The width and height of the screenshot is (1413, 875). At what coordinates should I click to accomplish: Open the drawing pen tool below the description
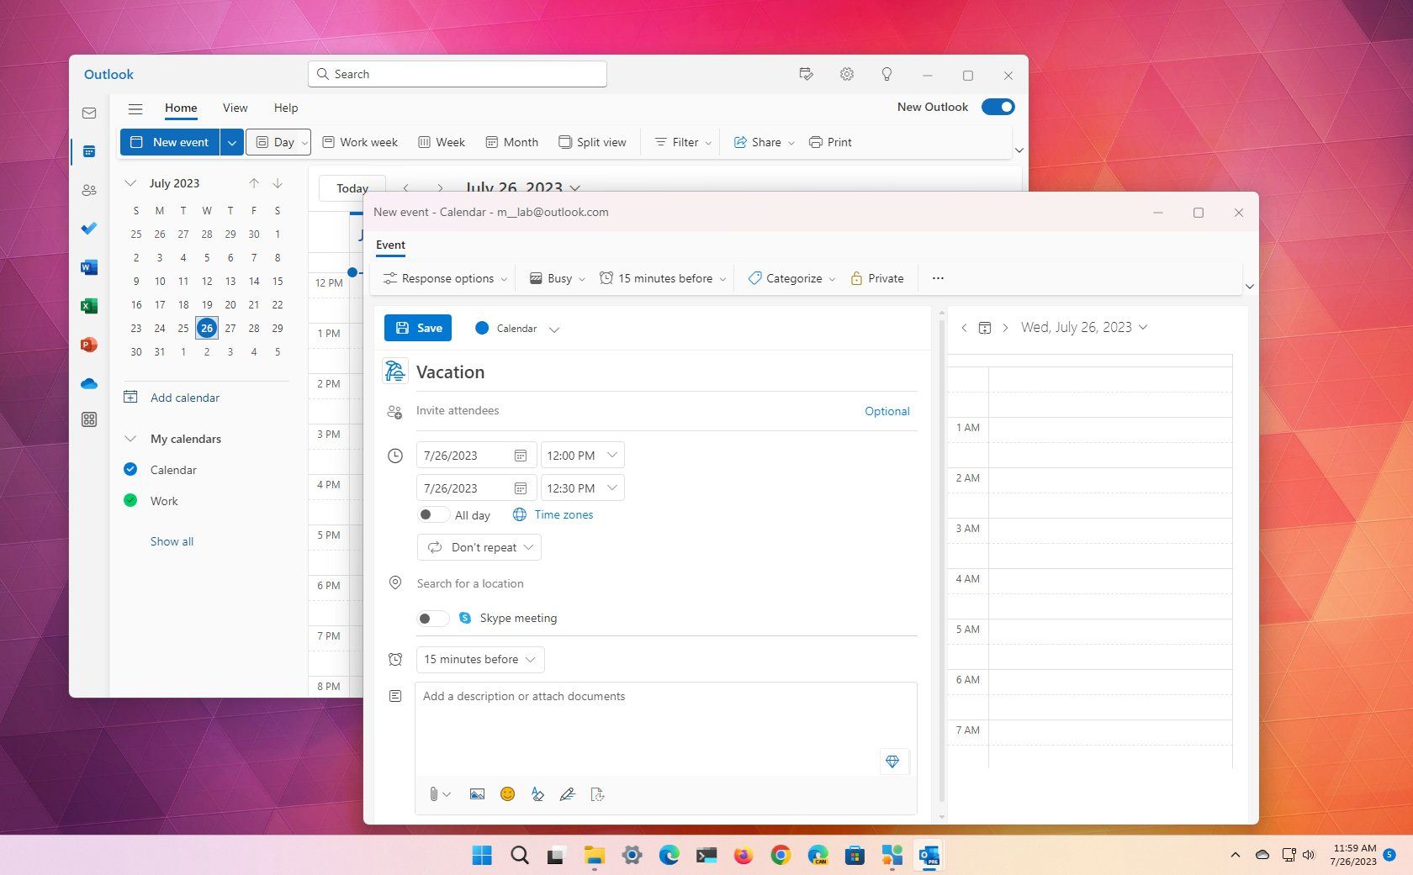coord(568,793)
